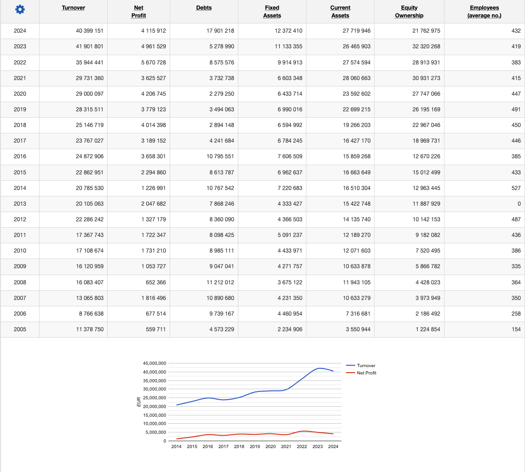The width and height of the screenshot is (525, 472).
Task: Click the Net Profit column header
Action: point(138,12)
